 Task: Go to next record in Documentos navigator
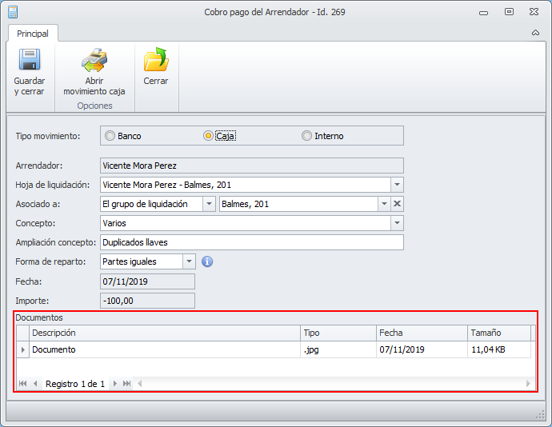pyautogui.click(x=114, y=383)
